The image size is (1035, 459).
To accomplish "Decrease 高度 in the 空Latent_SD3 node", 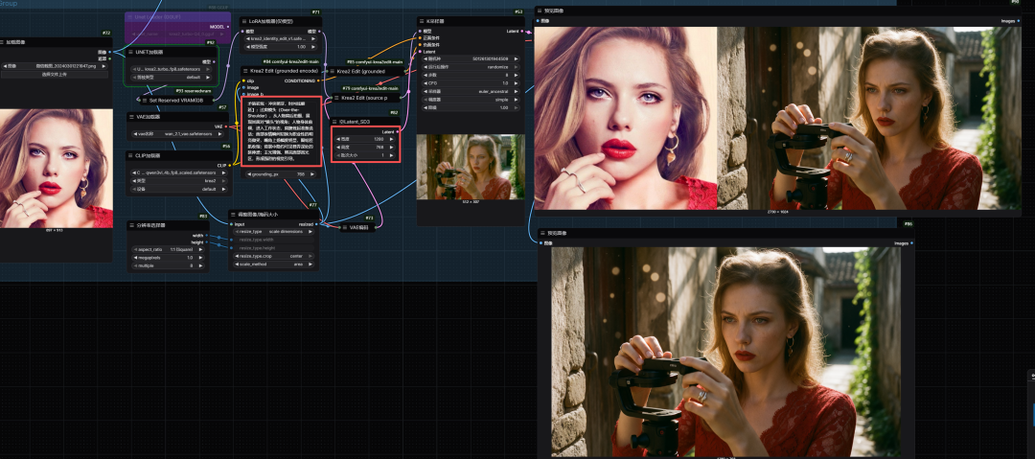I will 338,148.
